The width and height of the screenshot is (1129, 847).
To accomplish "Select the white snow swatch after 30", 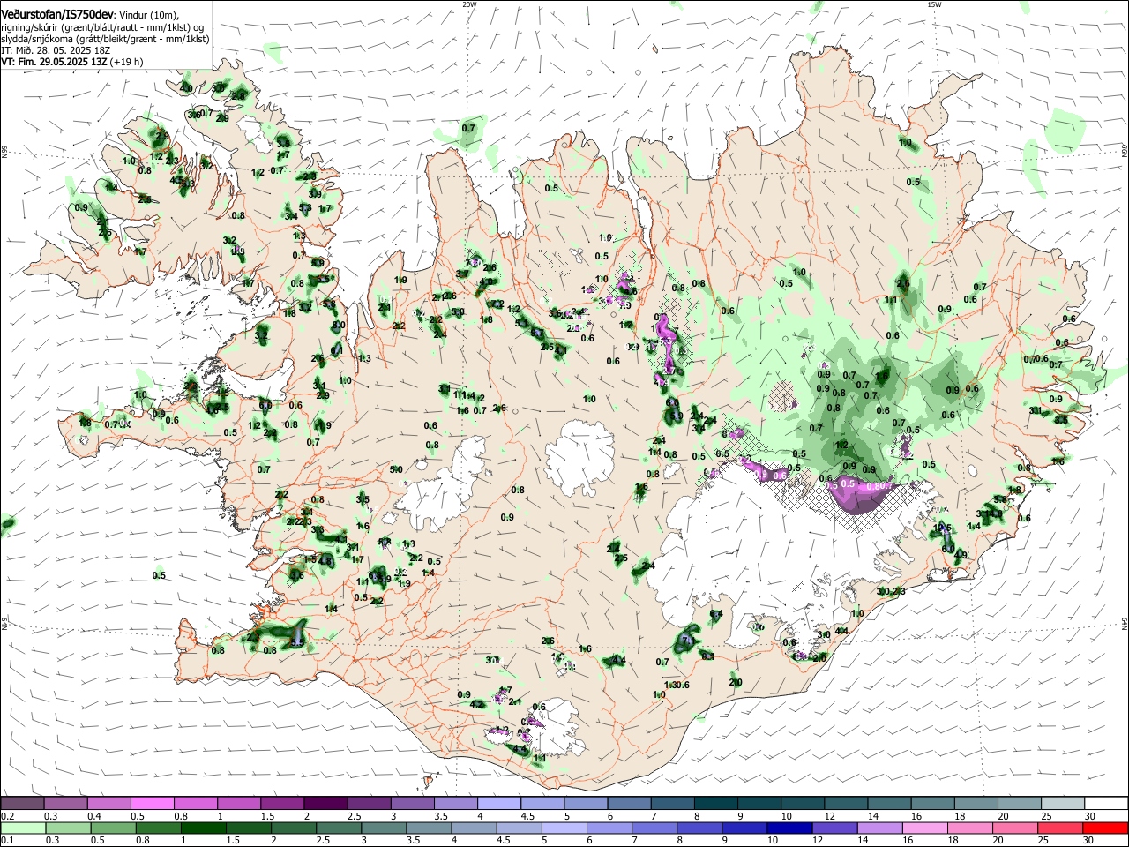I will pos(1107,803).
